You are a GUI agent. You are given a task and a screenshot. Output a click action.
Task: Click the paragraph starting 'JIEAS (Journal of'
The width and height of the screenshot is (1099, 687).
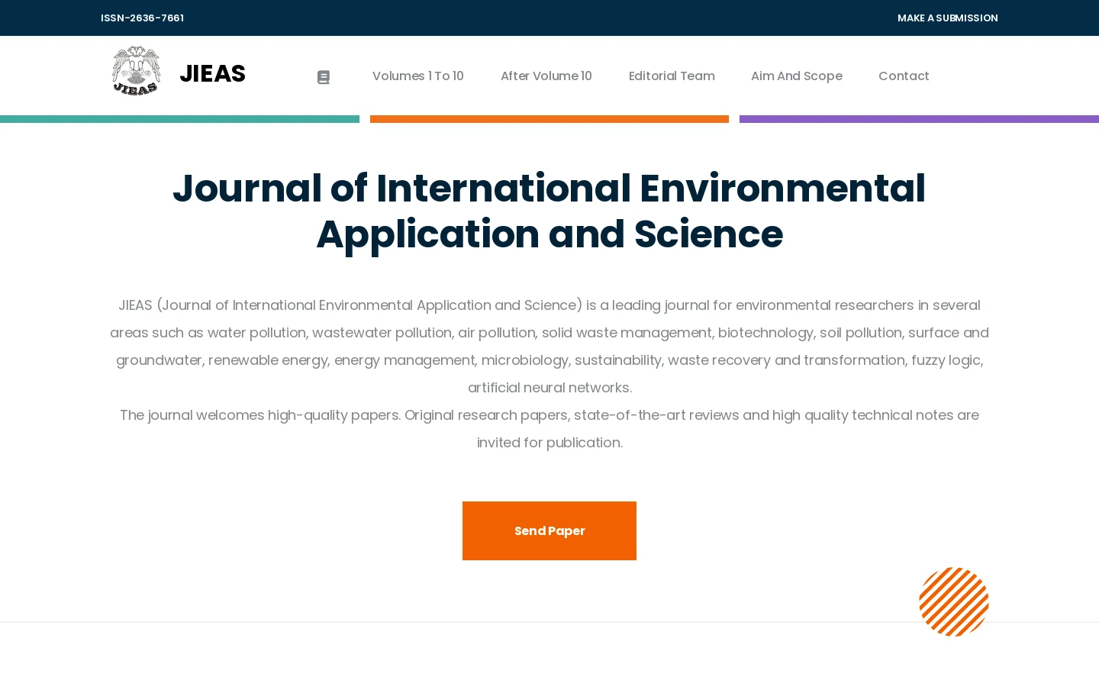[549, 346]
